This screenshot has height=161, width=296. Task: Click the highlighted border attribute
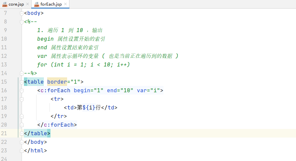pos(57,82)
